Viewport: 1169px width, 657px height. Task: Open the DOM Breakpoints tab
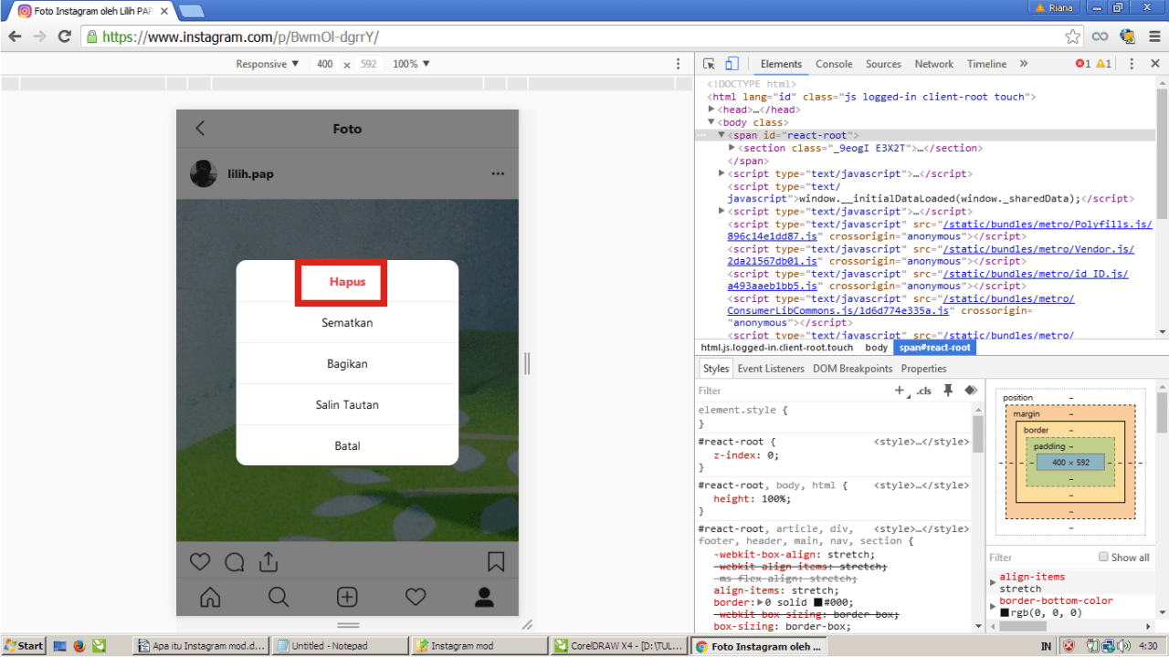(x=852, y=369)
